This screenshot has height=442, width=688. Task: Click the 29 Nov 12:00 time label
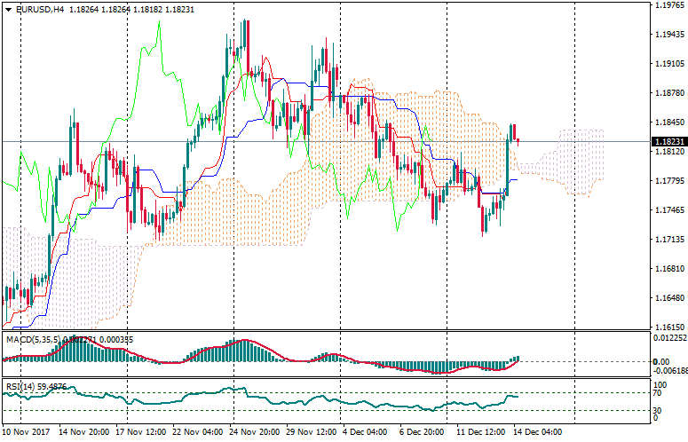(x=310, y=432)
